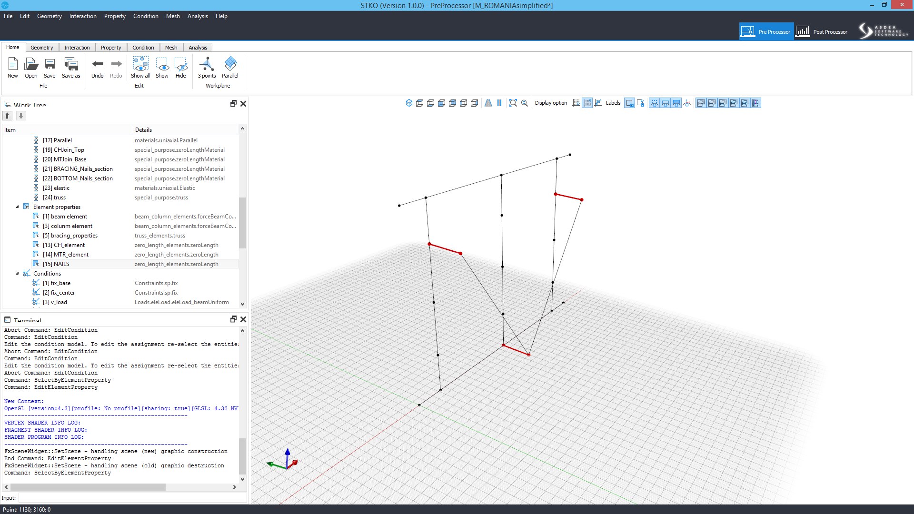Toggle the third grid icon before Labels
This screenshot has height=514, width=914.
tap(598, 103)
